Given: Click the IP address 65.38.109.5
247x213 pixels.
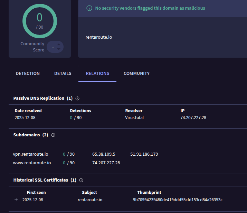Looking at the screenshot, I should [104, 154].
